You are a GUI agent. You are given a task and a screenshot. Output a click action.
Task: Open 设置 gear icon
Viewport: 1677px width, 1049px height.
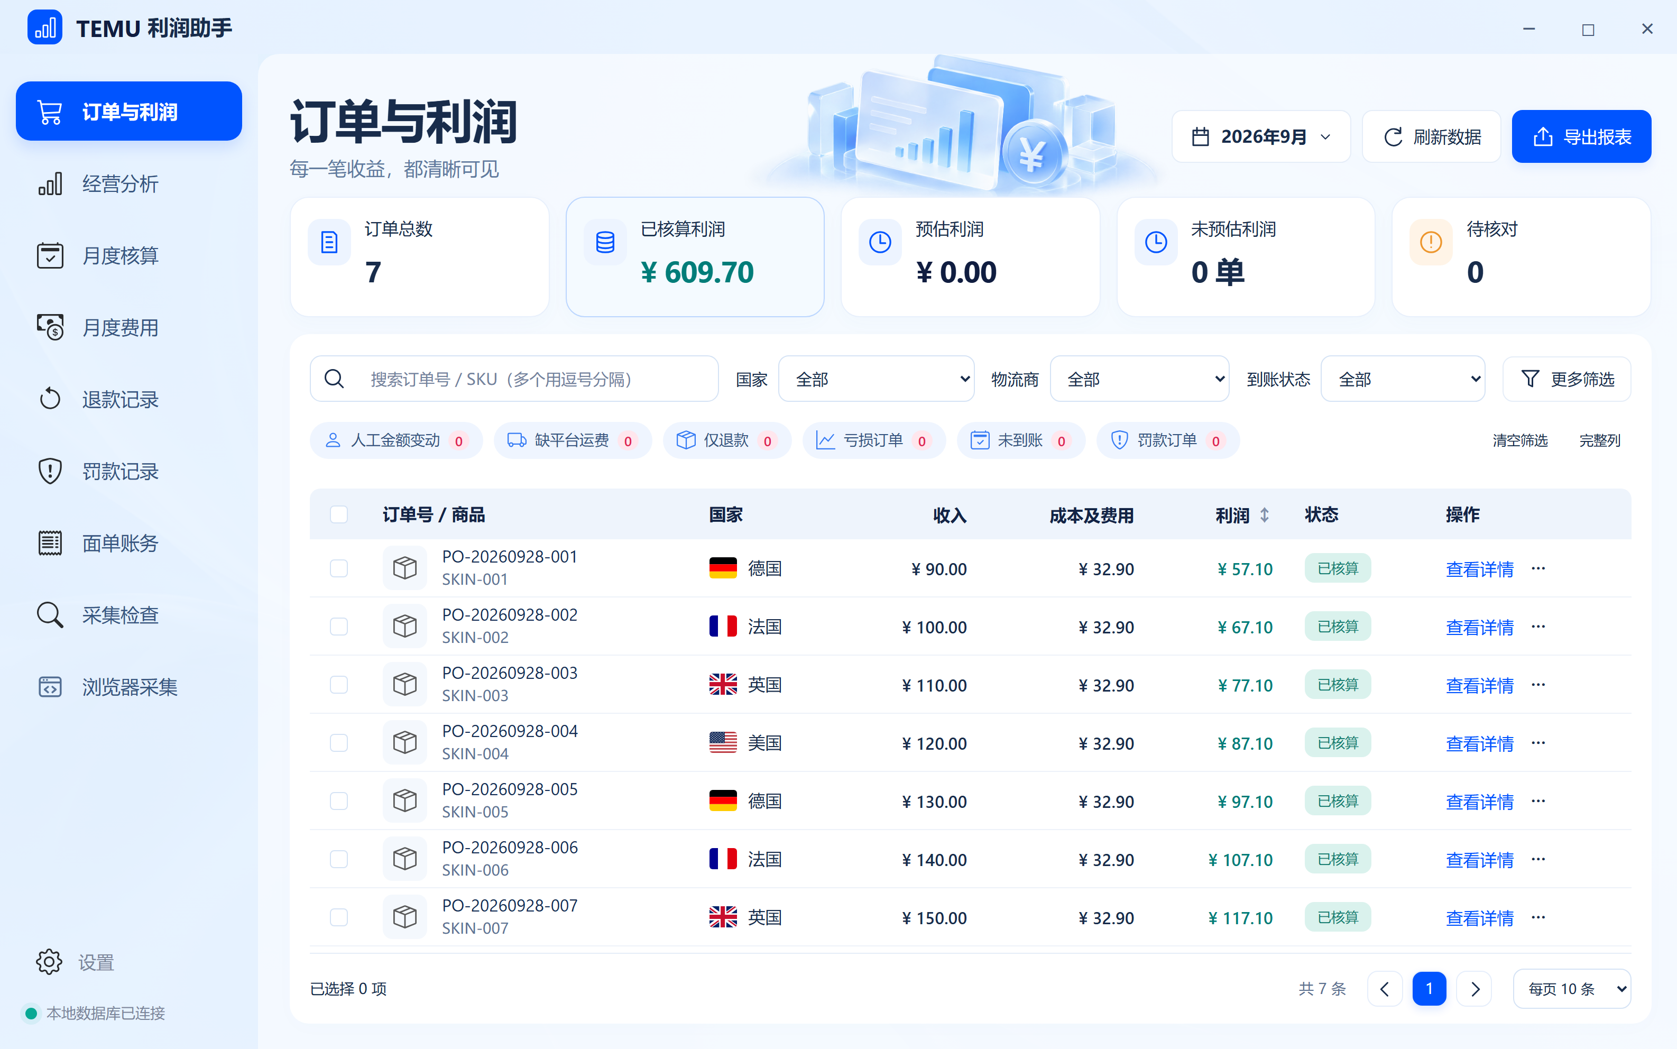click(49, 962)
